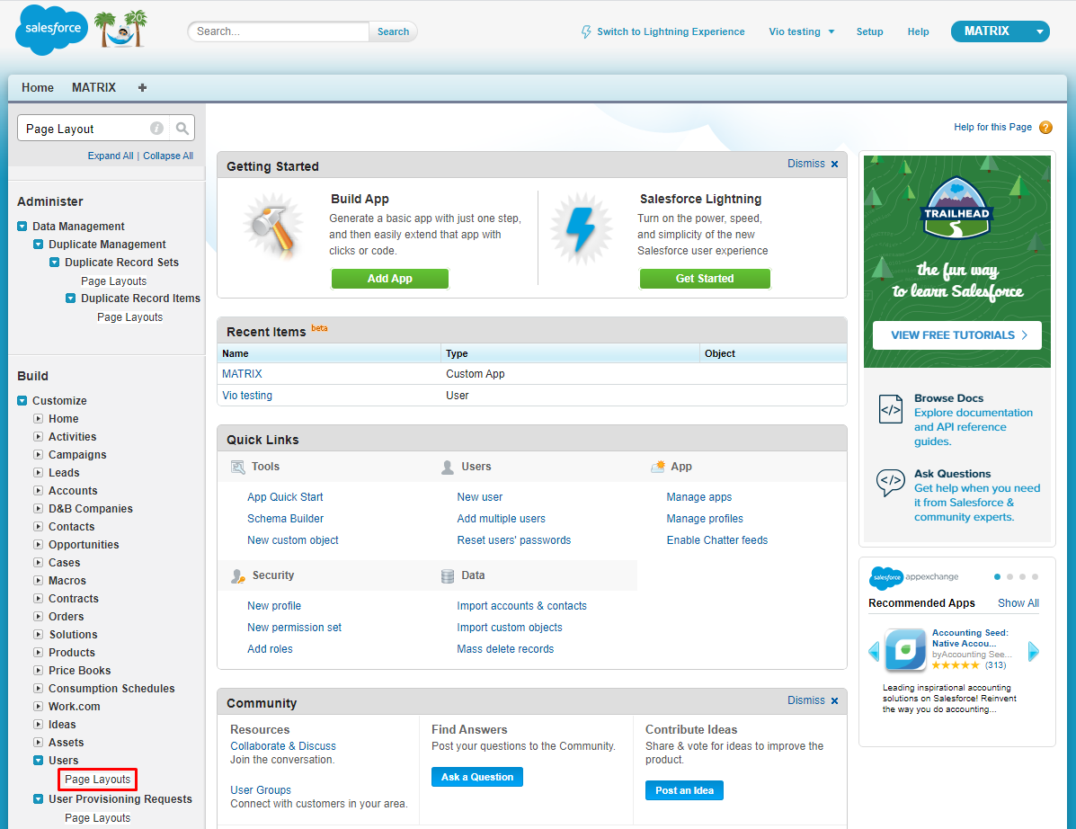Click Expand All in sidebar
1076x829 pixels.
pos(111,156)
